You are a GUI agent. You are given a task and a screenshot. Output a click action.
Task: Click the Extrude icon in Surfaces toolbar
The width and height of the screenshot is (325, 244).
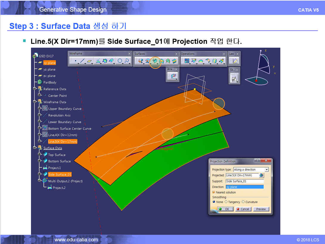[x=141, y=61]
